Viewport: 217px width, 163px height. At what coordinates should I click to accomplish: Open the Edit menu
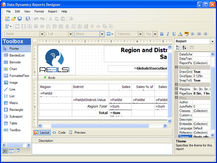click(x=18, y=11)
